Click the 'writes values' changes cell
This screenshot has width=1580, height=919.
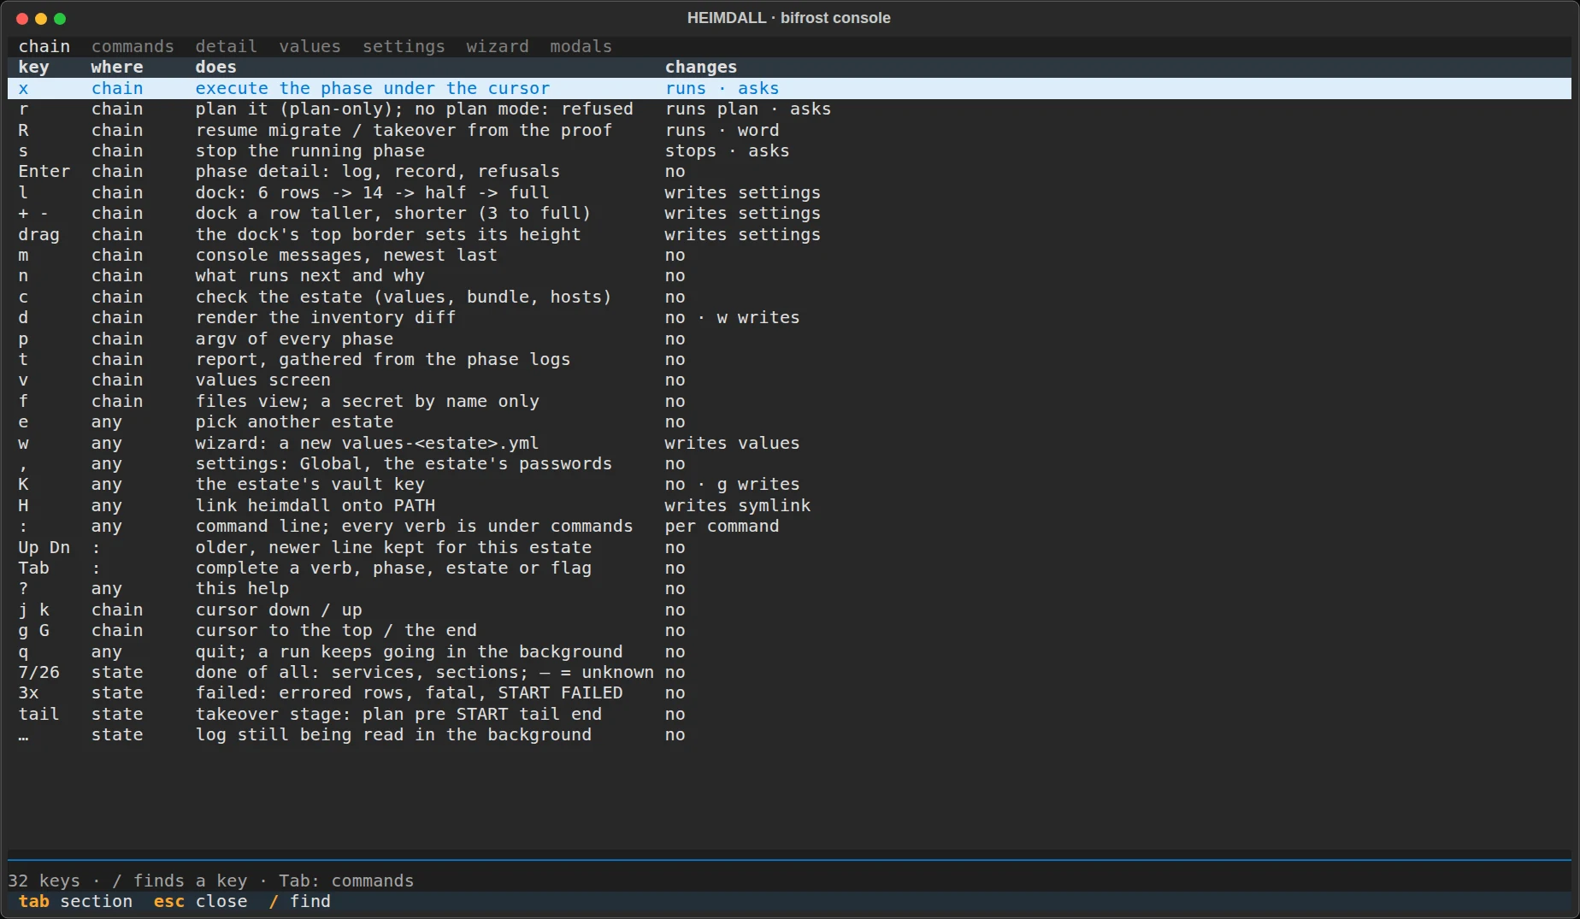(733, 443)
